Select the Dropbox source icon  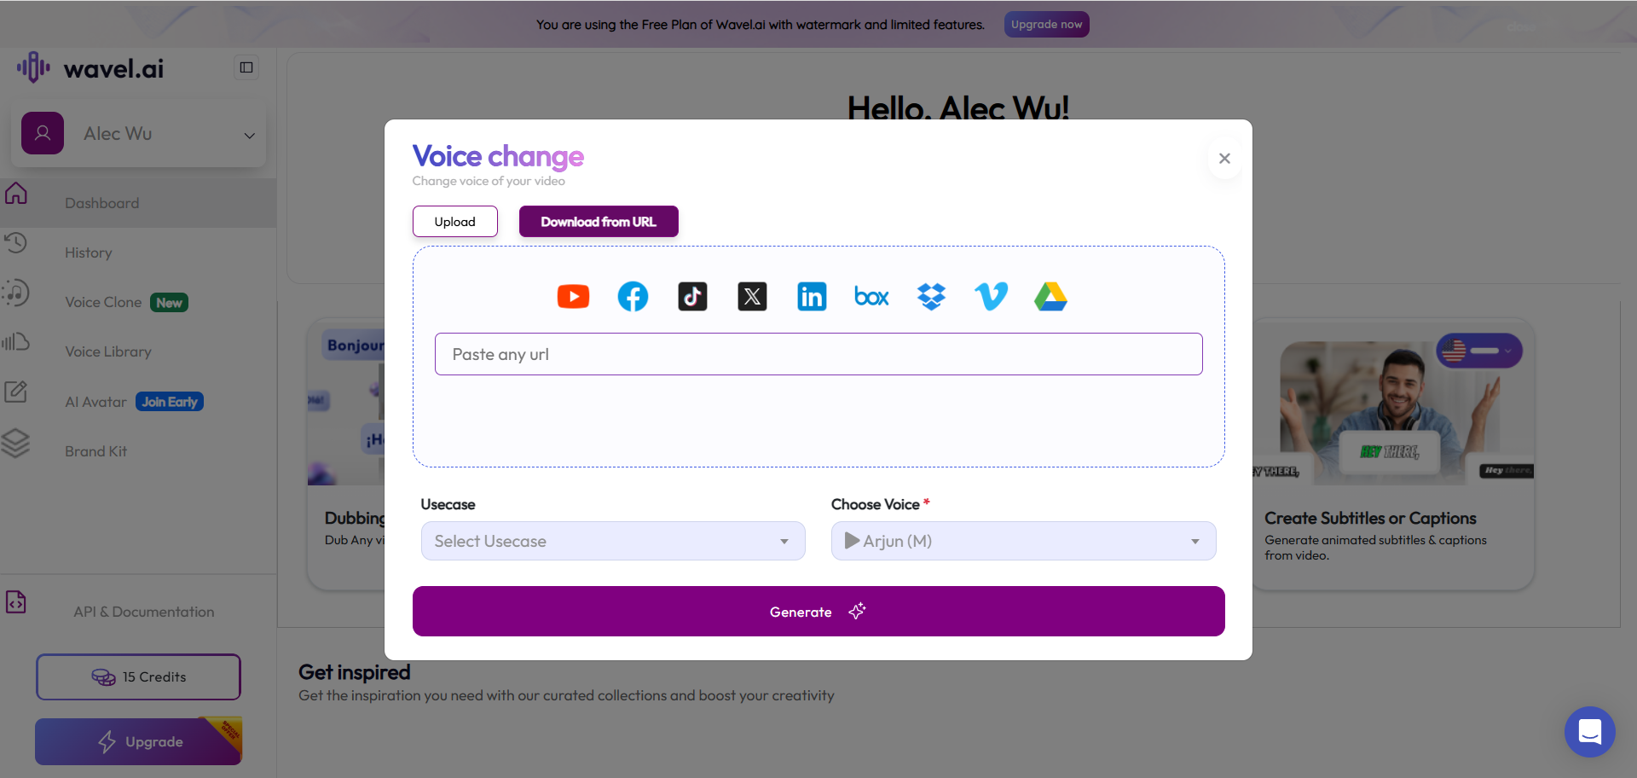pyautogui.click(x=931, y=297)
